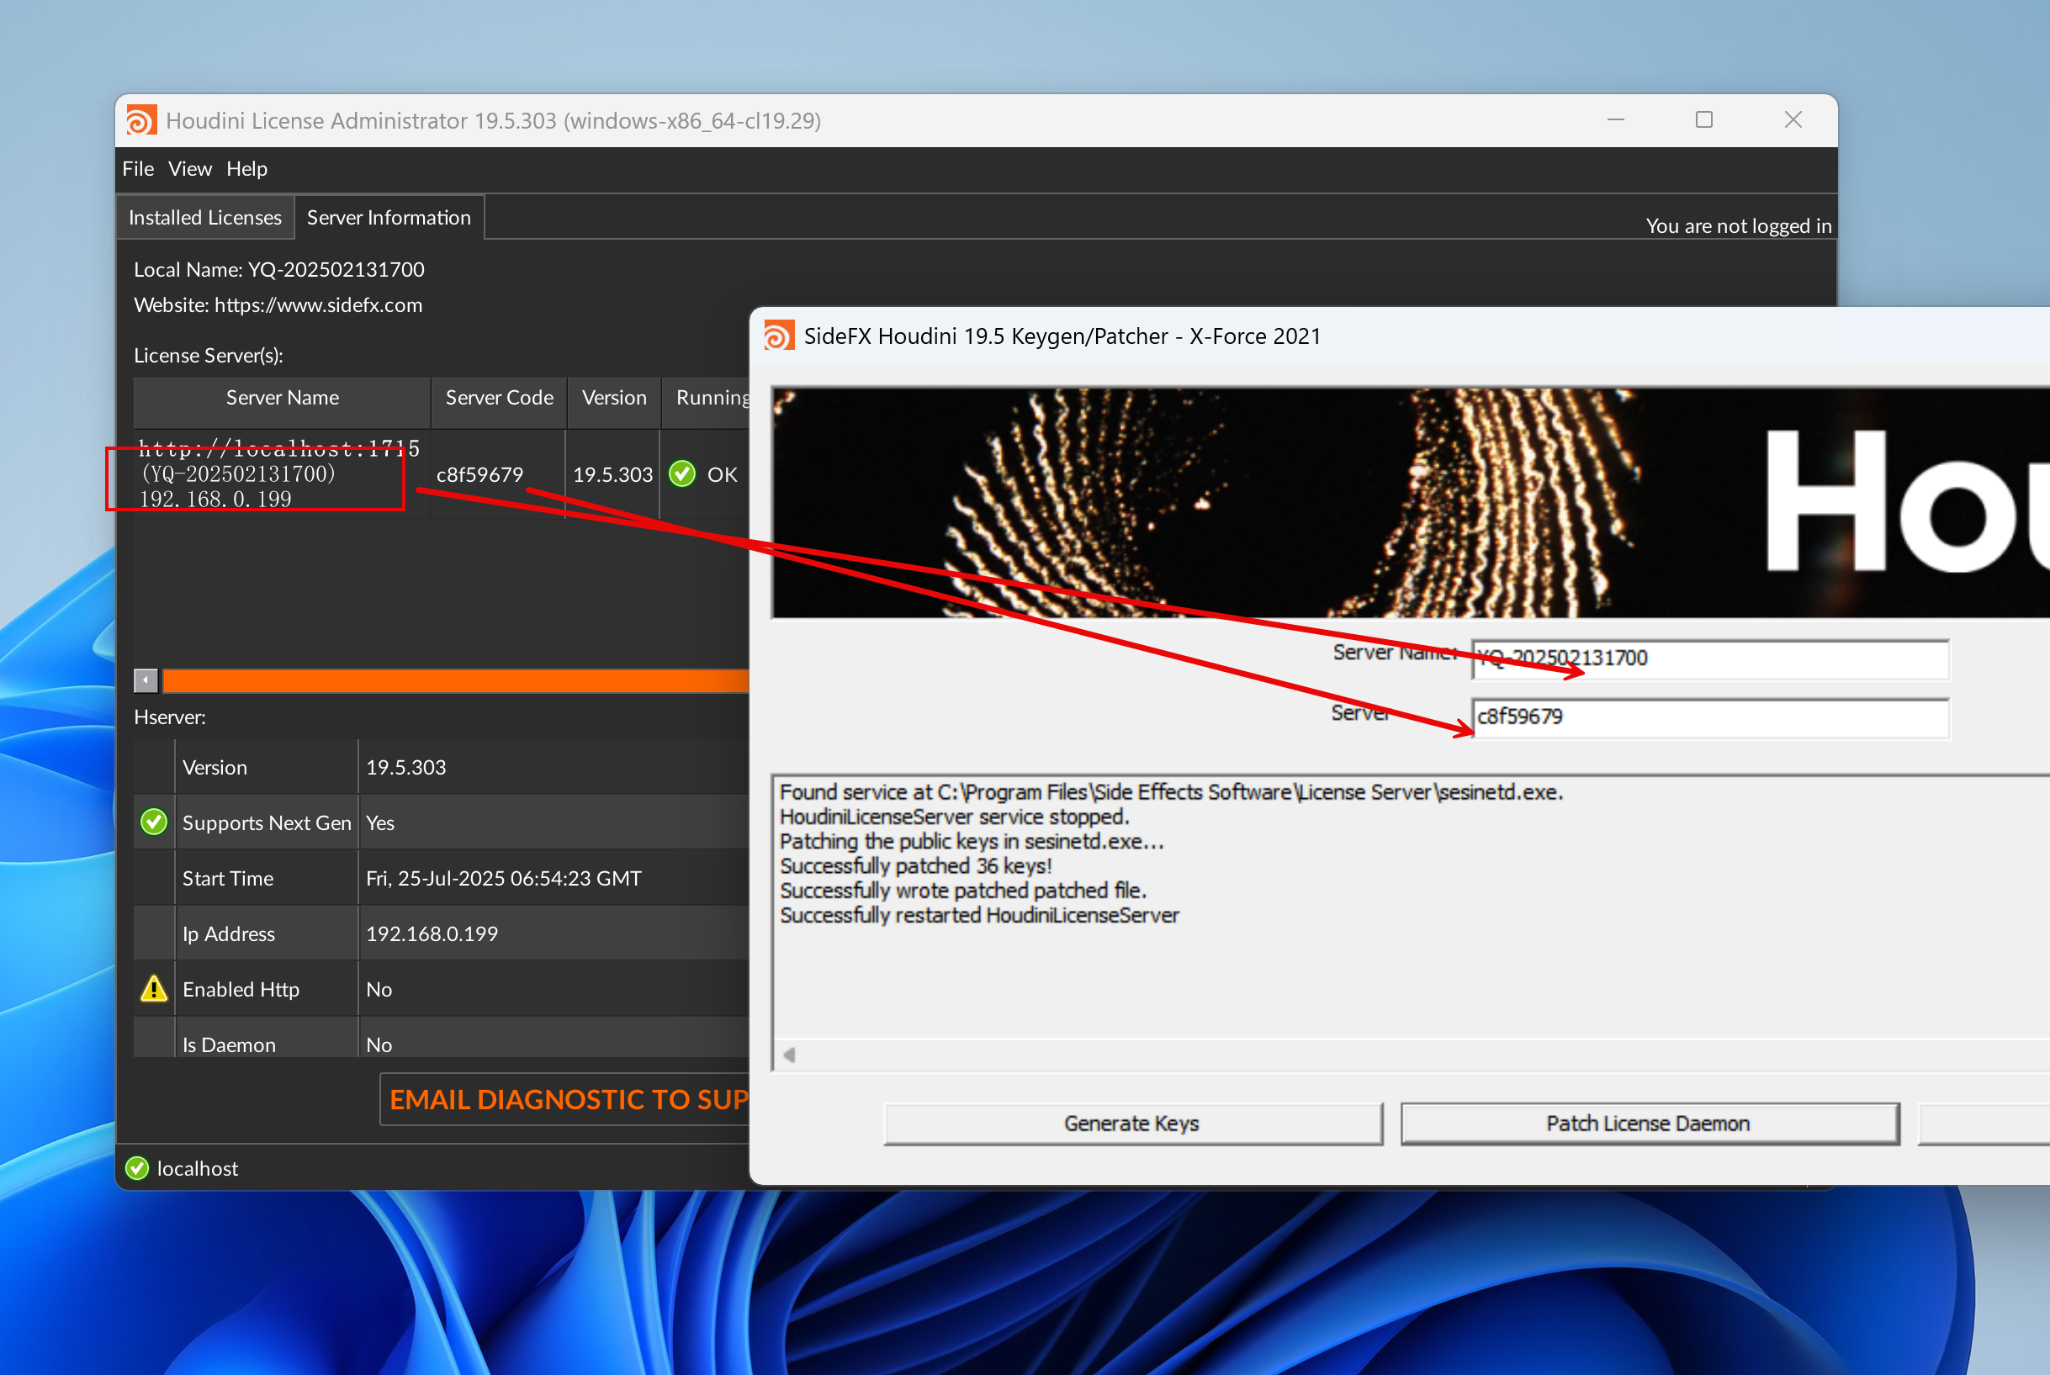Click the green OK check icon in Running column
Image resolution: width=2050 pixels, height=1375 pixels.
click(x=681, y=474)
